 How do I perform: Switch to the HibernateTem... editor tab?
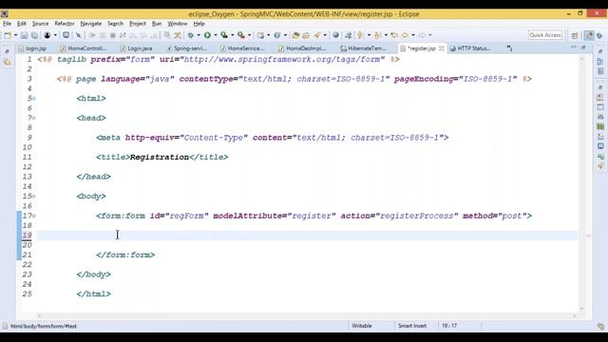363,48
